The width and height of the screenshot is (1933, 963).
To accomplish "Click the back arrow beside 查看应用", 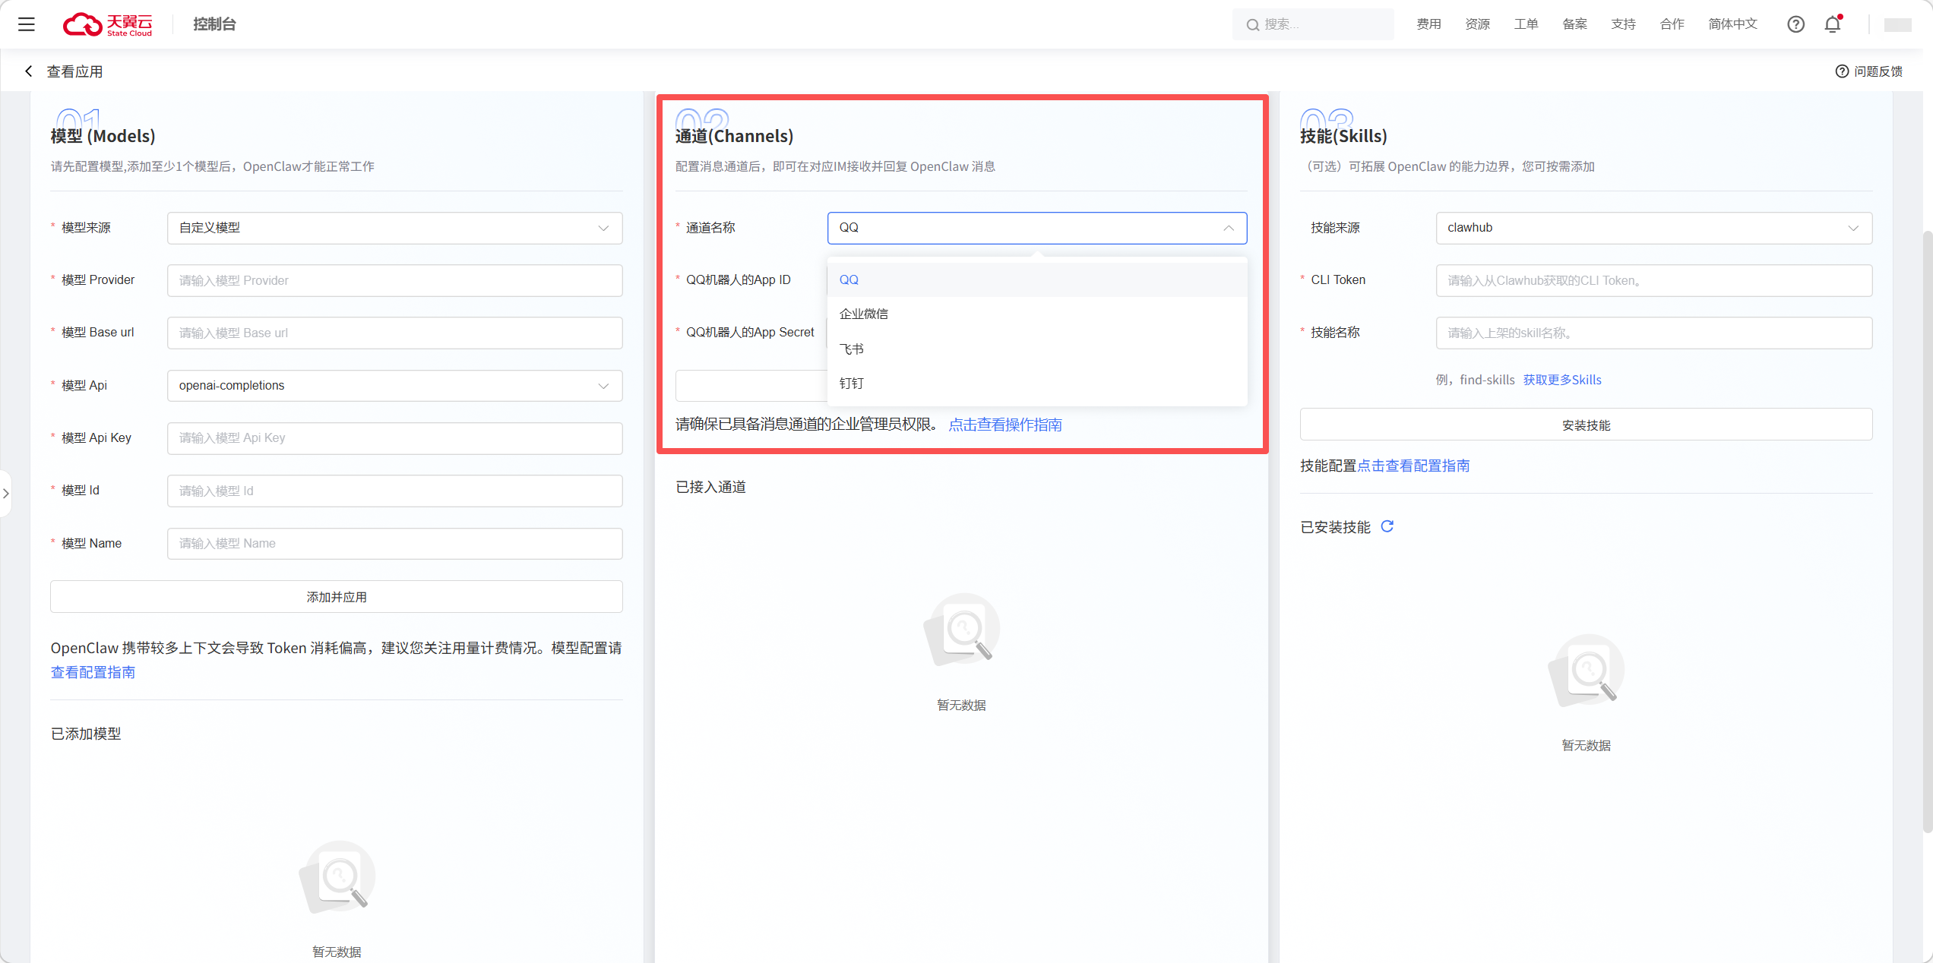I will click(x=29, y=71).
